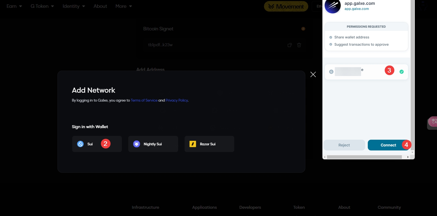437x216 pixels.
Task: Close the Add Network dialog
Action: click(313, 74)
